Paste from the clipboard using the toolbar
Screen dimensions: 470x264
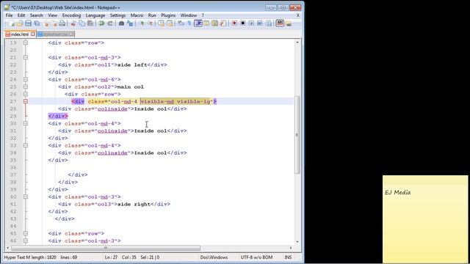[90, 23]
